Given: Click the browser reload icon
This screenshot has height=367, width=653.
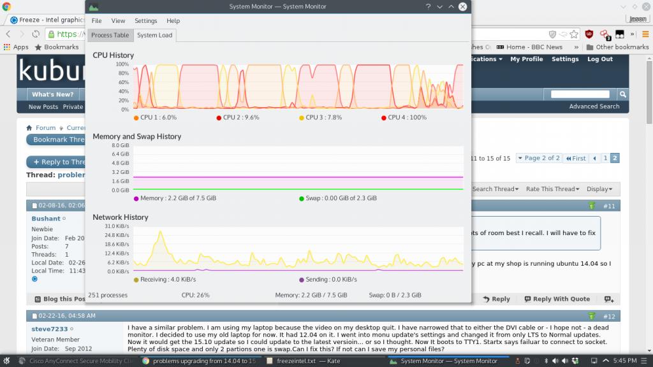Looking at the screenshot, I should point(36,34).
